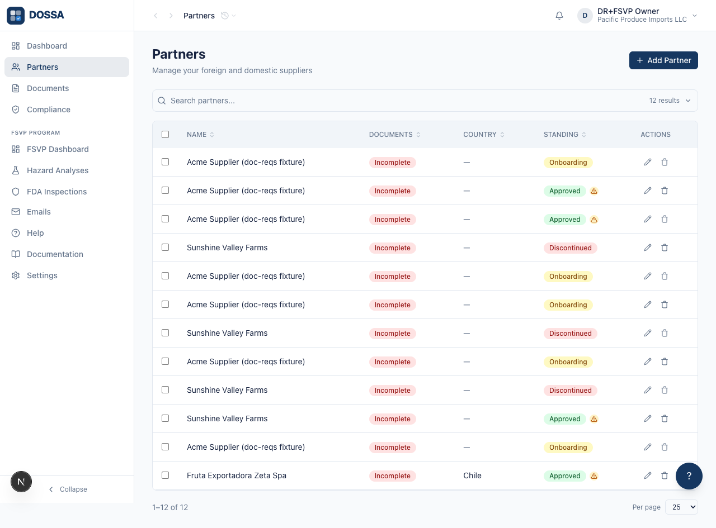Trash the Acme Supplier row directly above Fruta Exportadora
Viewport: 716px width, 528px height.
tap(665, 447)
